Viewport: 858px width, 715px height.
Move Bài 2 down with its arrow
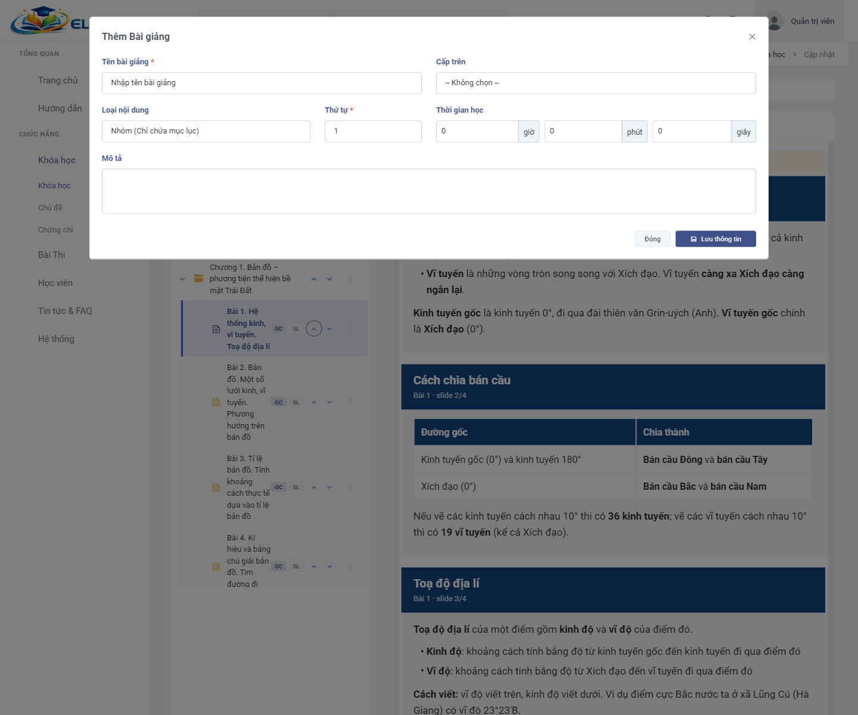click(329, 402)
